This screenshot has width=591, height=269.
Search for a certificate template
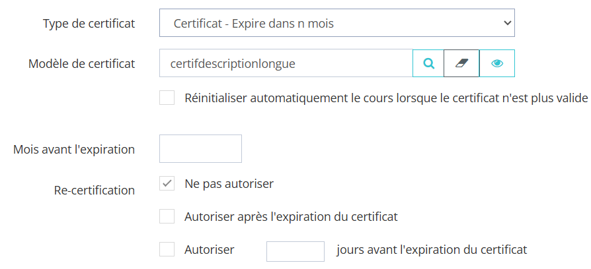428,64
